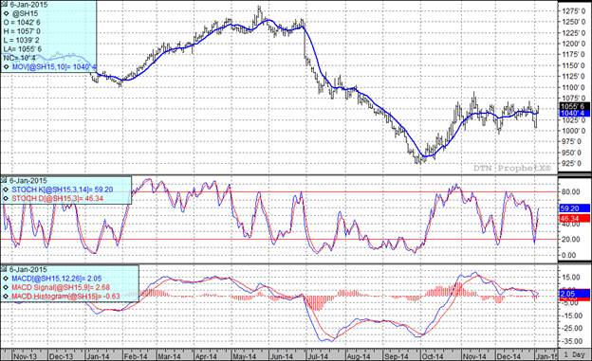
Task: Click the red stochastic D tag 46.34
Action: (575, 219)
